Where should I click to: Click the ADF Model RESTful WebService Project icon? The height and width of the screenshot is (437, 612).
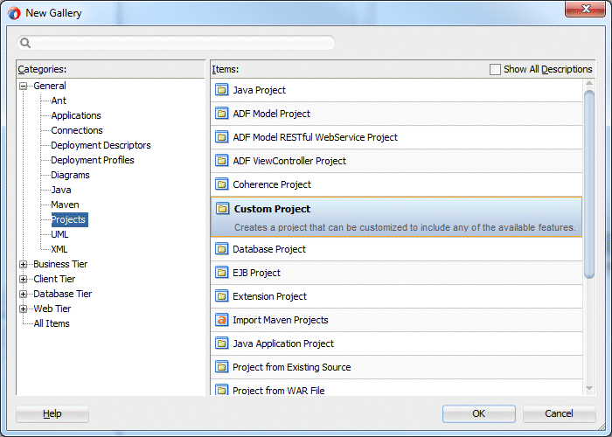[222, 137]
